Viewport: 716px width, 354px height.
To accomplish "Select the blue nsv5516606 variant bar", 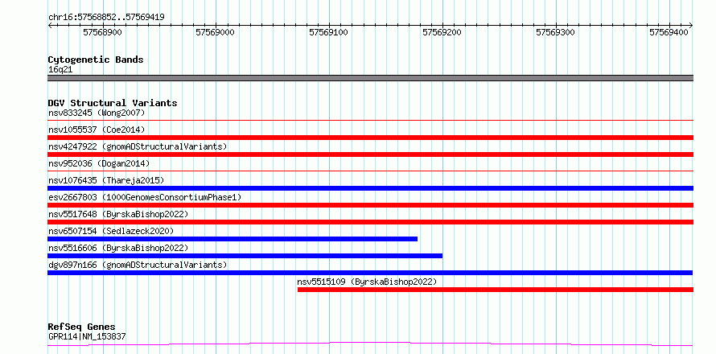I will pyautogui.click(x=245, y=256).
